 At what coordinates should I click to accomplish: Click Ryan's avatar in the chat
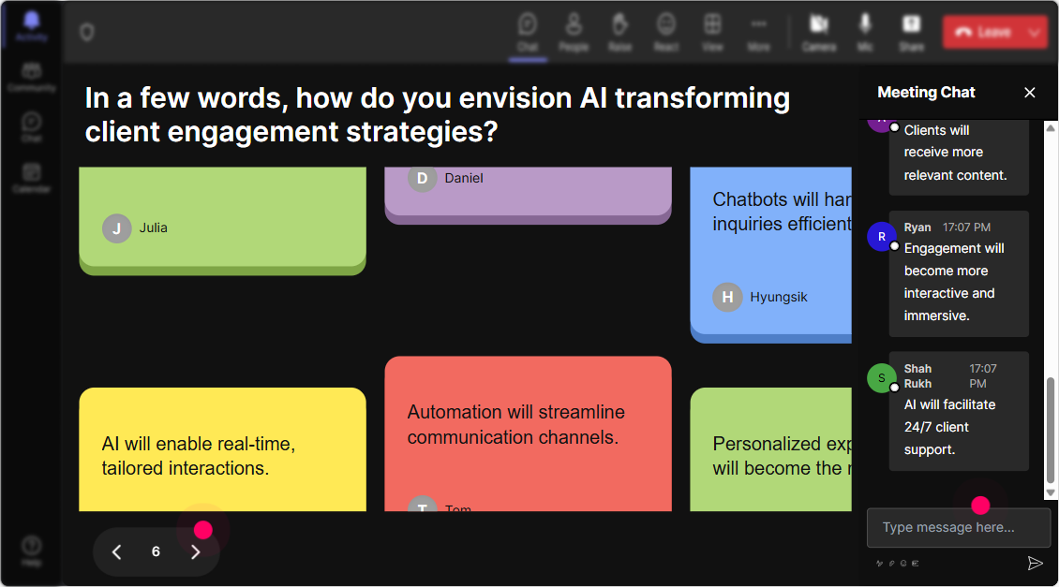881,237
